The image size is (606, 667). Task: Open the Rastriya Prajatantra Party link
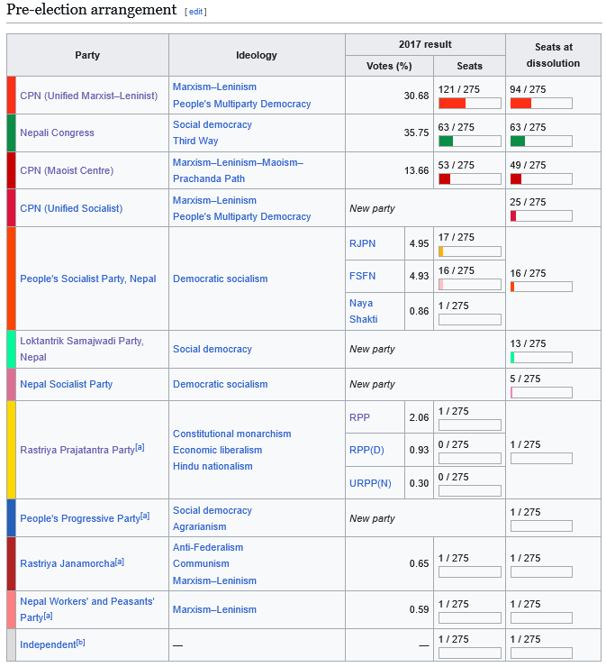click(x=77, y=450)
